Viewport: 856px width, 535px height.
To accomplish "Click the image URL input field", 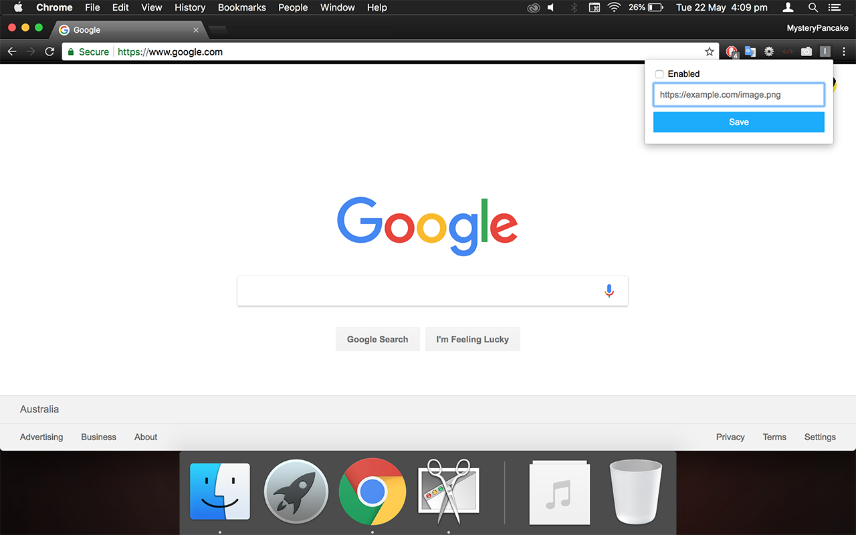I will pos(739,95).
